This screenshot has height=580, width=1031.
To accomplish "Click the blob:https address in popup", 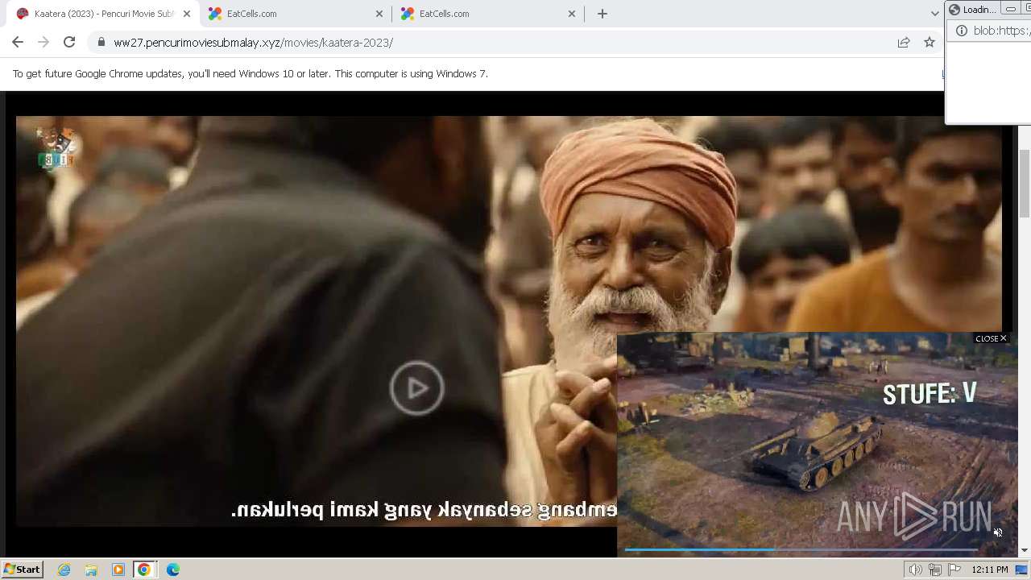I will (1001, 31).
